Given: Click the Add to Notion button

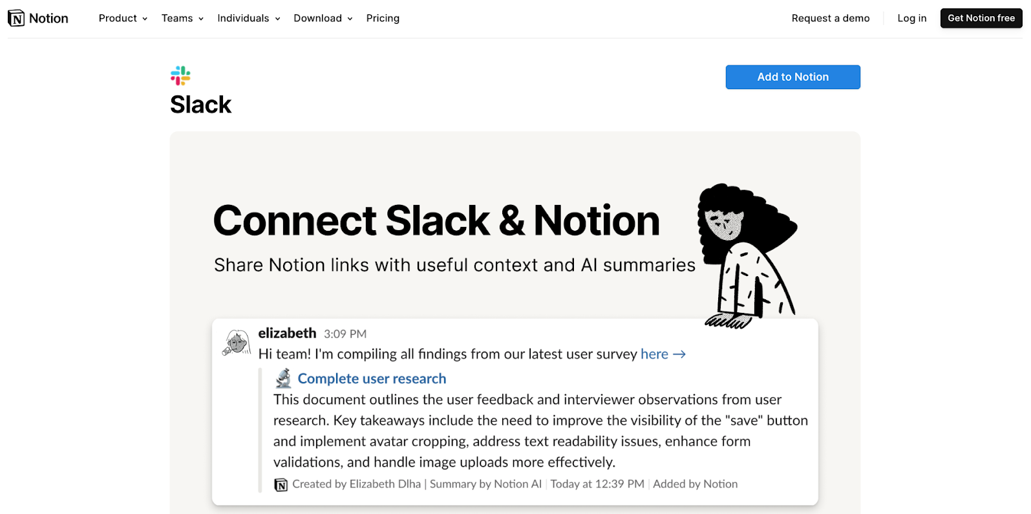Looking at the screenshot, I should coord(792,77).
